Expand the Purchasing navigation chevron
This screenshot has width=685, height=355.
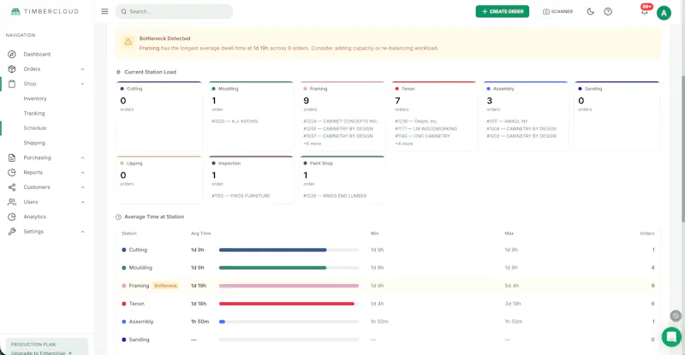82,157
